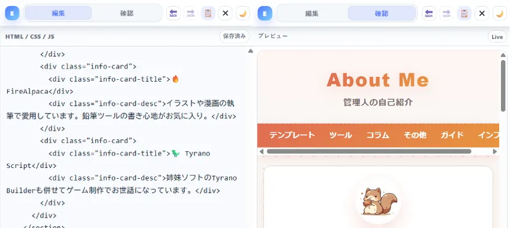Click the code line containing 鉛筆ツールの書き心地
This screenshot has height=228, width=510.
121,116
